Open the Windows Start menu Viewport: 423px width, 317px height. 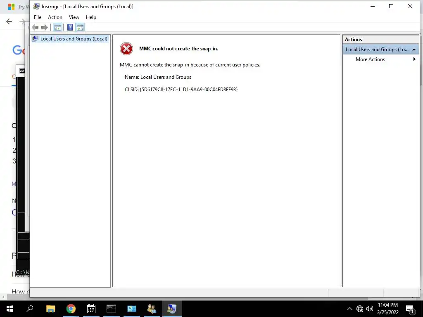10,309
